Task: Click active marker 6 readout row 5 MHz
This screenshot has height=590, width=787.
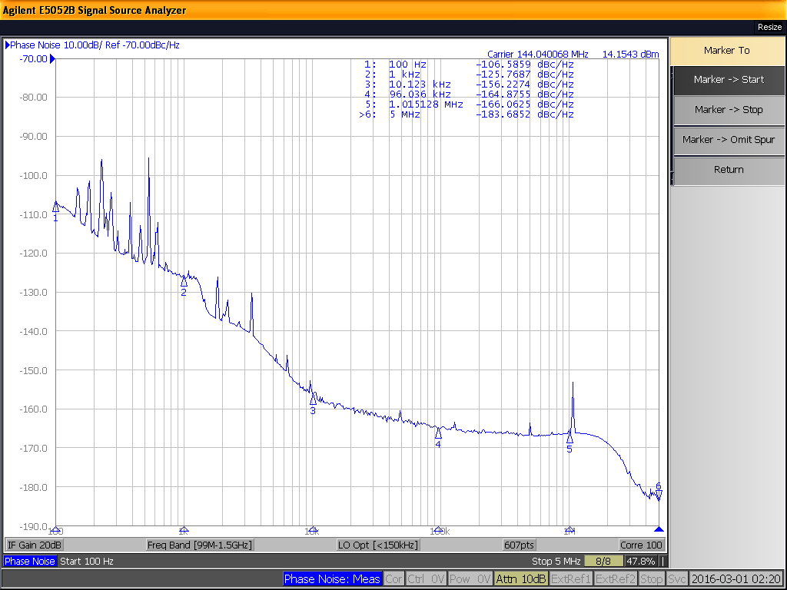Action: (467, 114)
